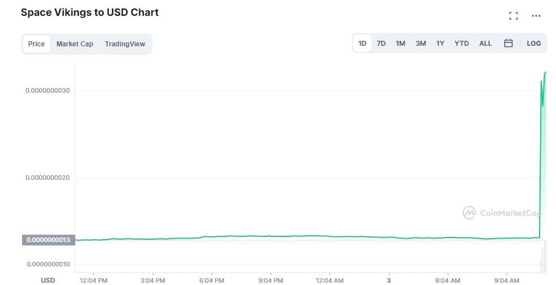Click the 6:04 AM time axis label
This screenshot has width=556, height=285.
[x=447, y=280]
